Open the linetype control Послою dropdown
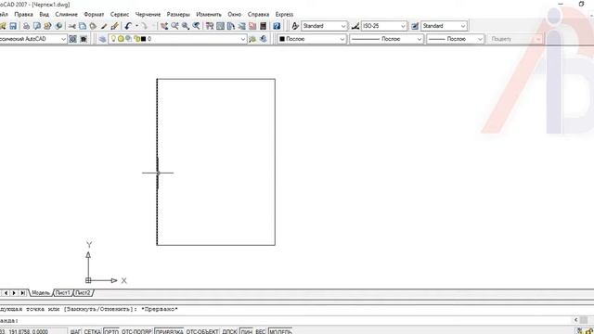This screenshot has width=594, height=334. click(386, 39)
